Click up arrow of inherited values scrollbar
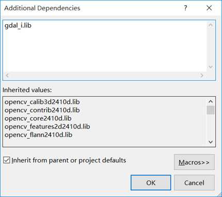This screenshot has height=197, width=222. tap(211, 101)
